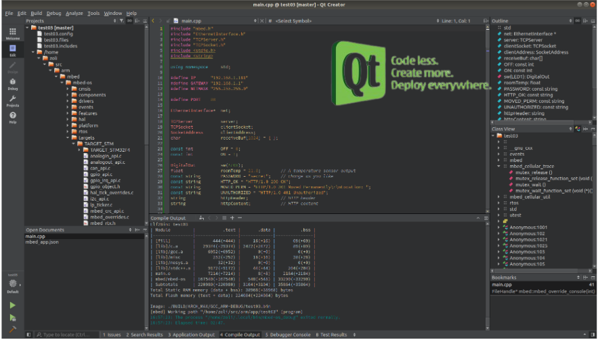
Task: Switch to Edit mode
Action: coord(13,50)
